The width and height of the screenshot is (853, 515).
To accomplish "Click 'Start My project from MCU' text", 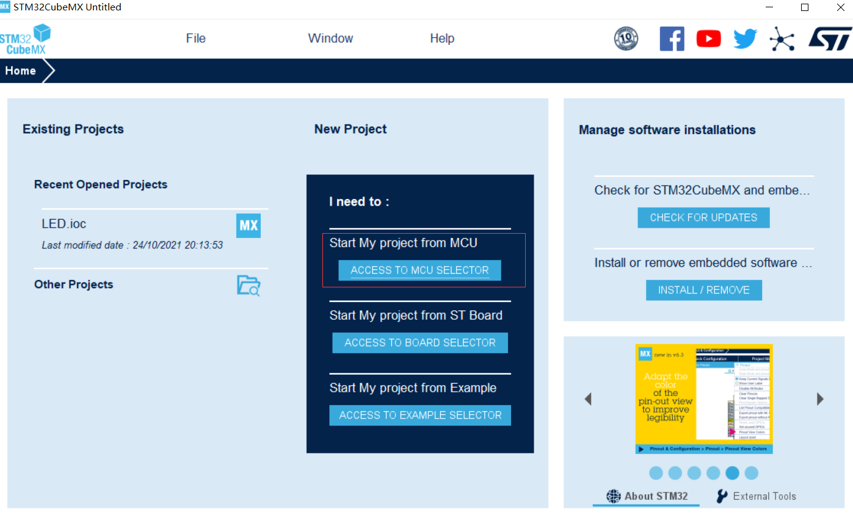I will click(404, 243).
